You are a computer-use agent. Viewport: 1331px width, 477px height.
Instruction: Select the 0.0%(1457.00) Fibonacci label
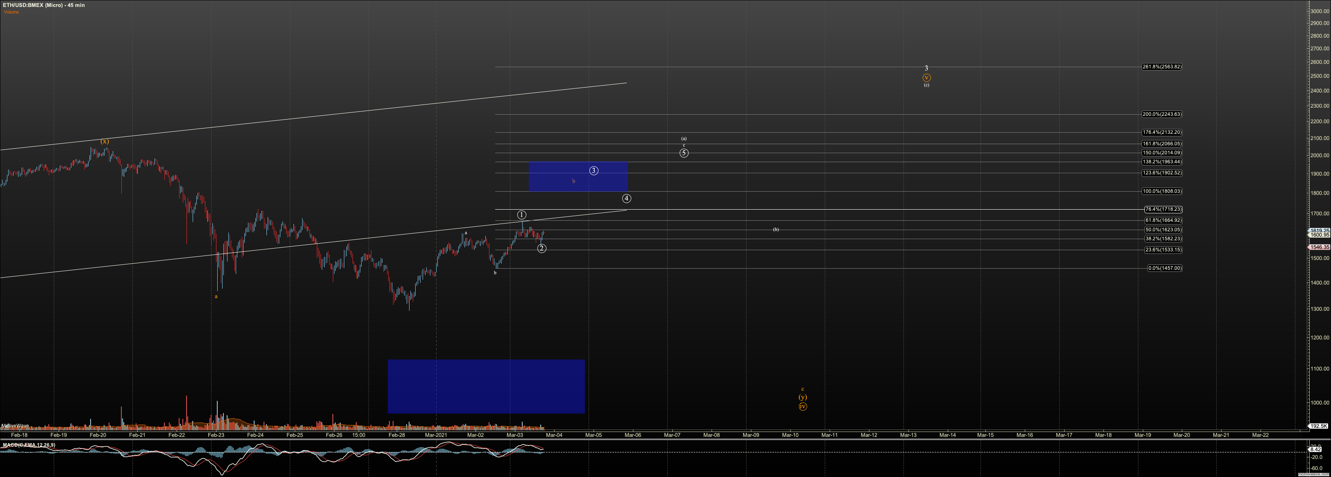point(1164,268)
